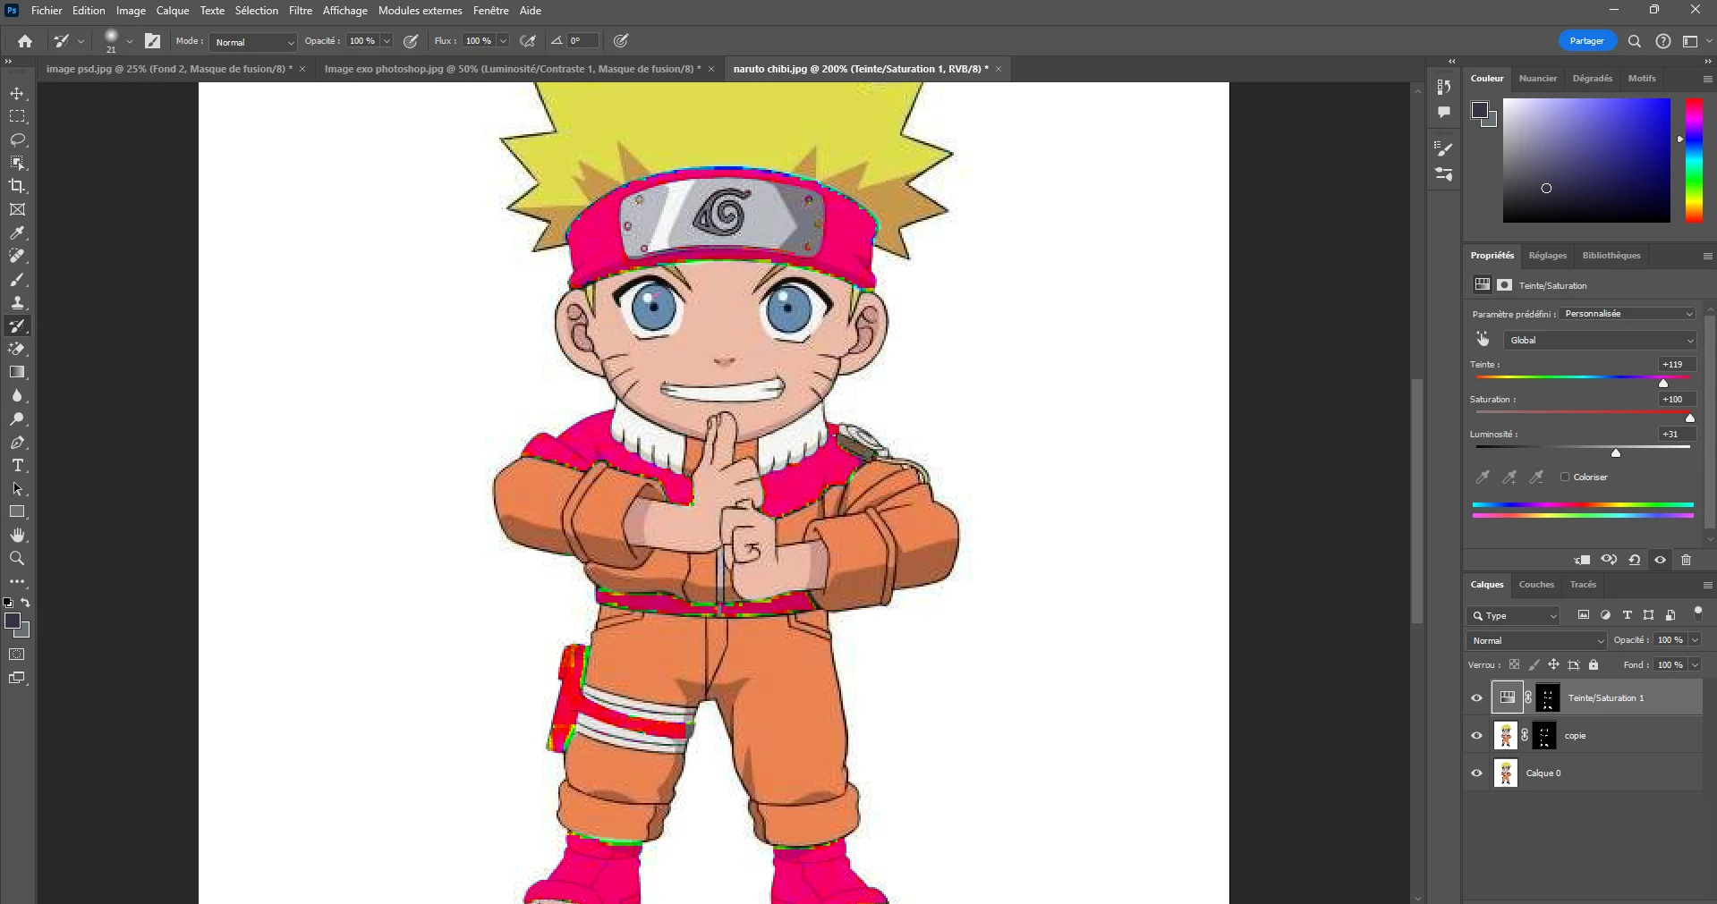Open the Flux value dropdown arrow

tap(503, 41)
